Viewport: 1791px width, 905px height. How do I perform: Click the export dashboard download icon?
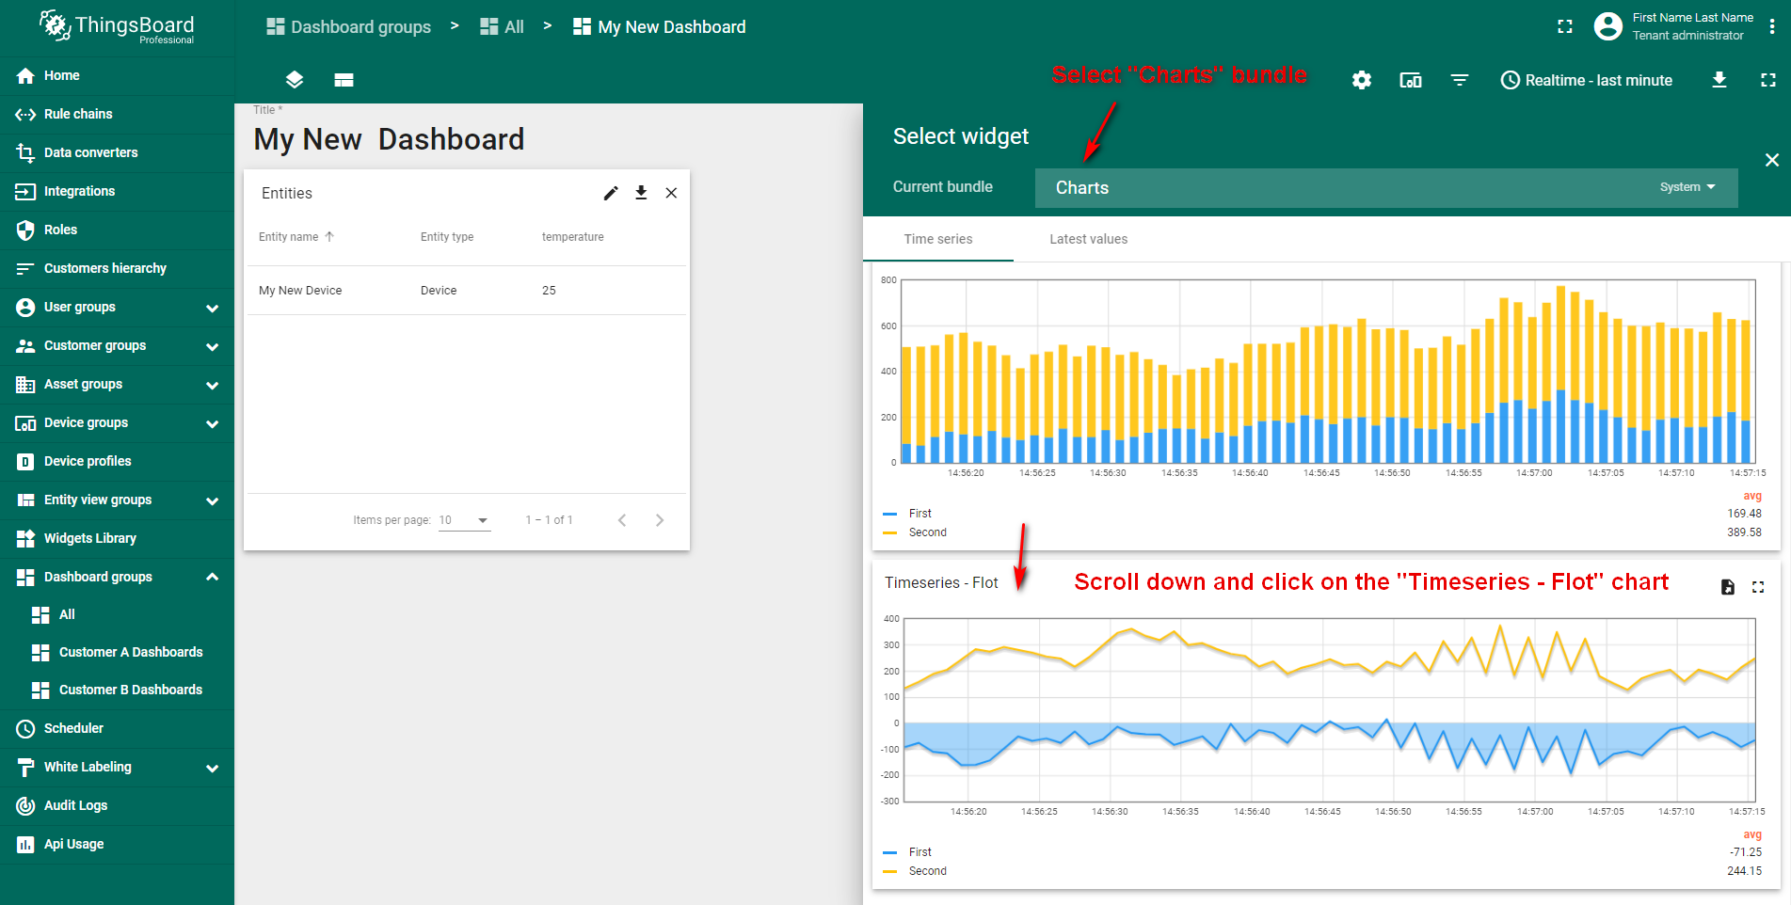coord(1719,80)
